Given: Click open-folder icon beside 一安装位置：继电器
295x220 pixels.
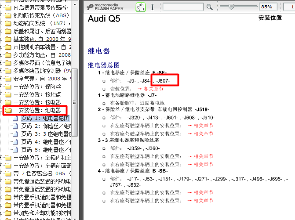Looking at the screenshot, I should point(8,110).
